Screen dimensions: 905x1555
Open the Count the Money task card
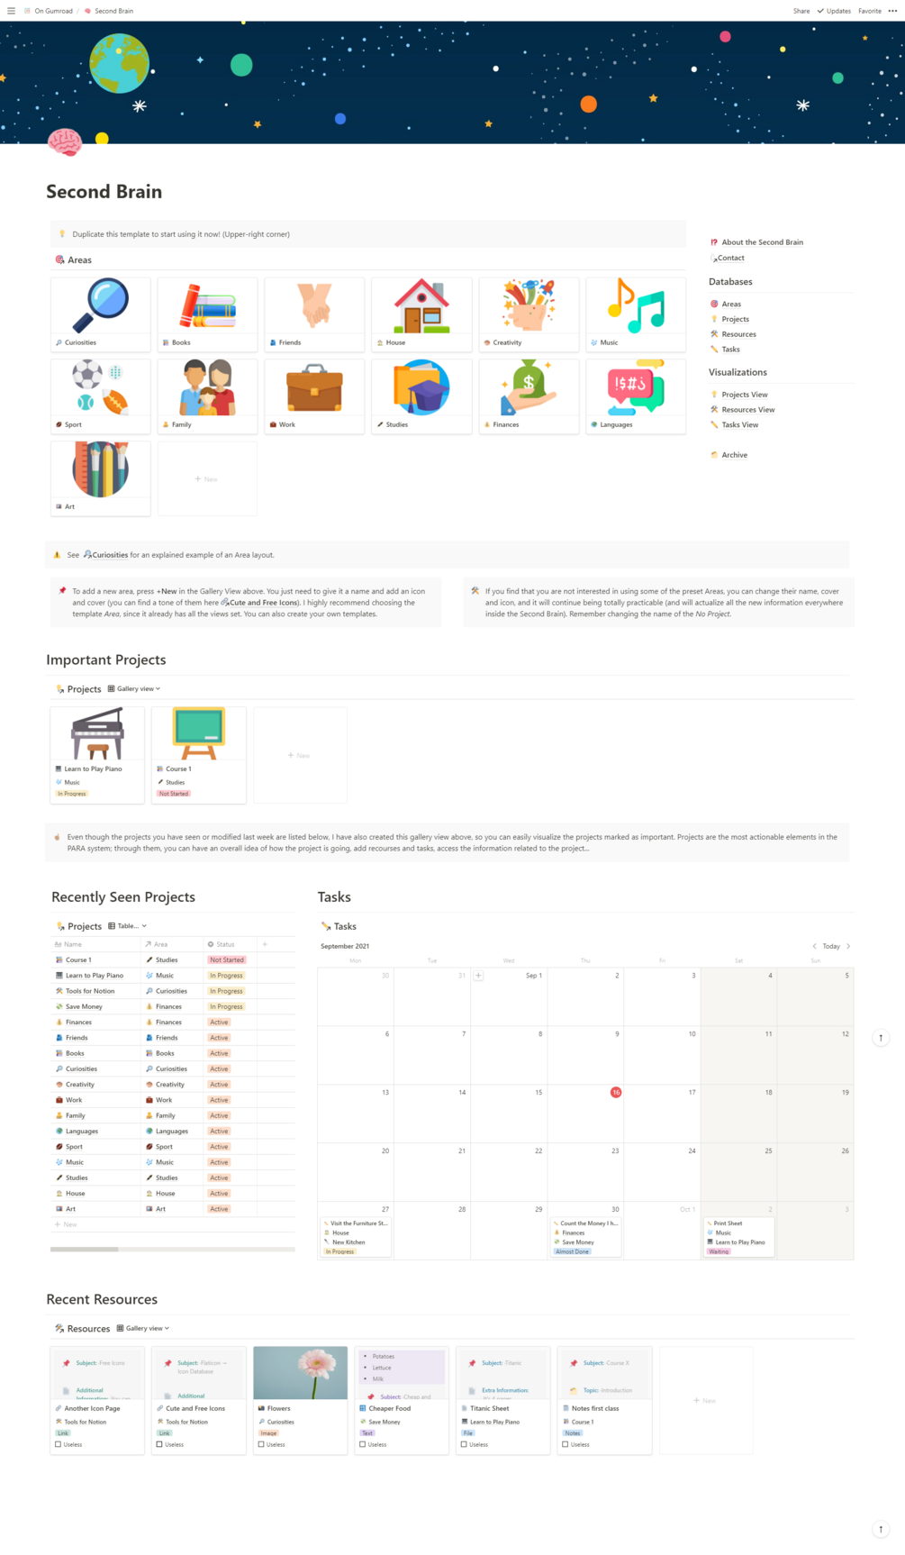[x=585, y=1237]
